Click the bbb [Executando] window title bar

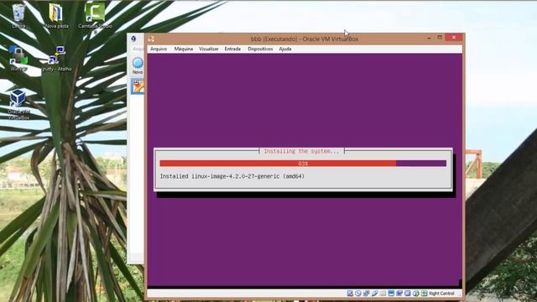[304, 39]
